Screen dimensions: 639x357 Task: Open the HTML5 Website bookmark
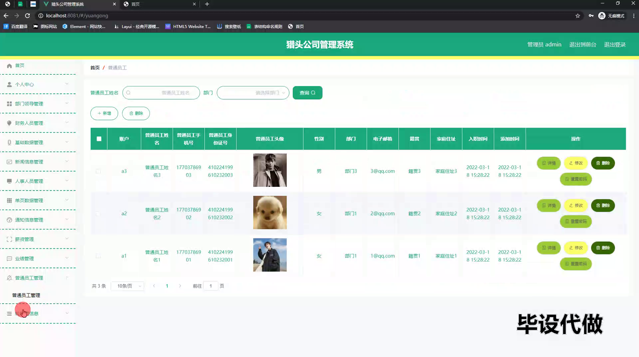188,26
